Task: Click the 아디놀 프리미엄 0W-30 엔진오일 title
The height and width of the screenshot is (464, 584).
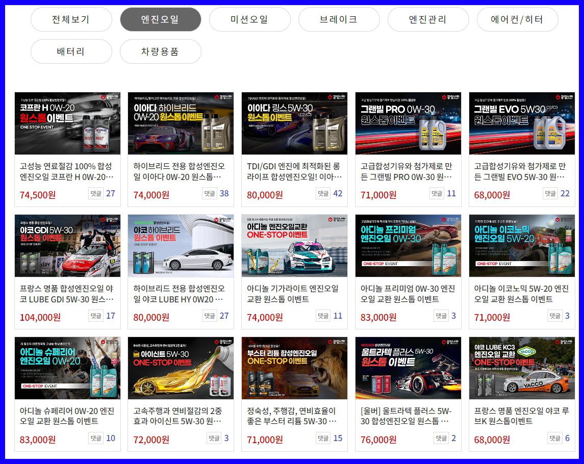Action: point(408,294)
